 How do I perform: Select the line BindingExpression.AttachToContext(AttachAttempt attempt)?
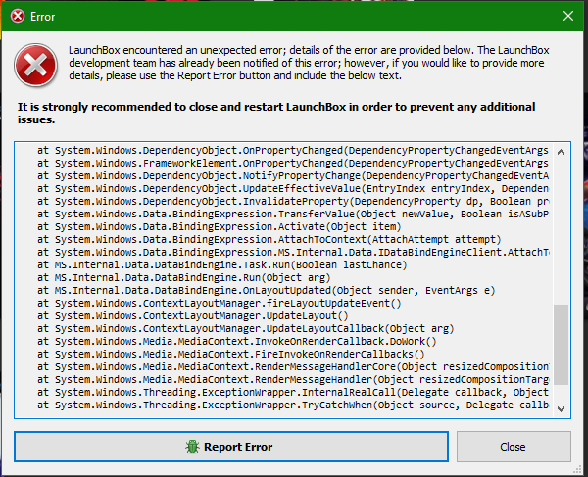(269, 239)
